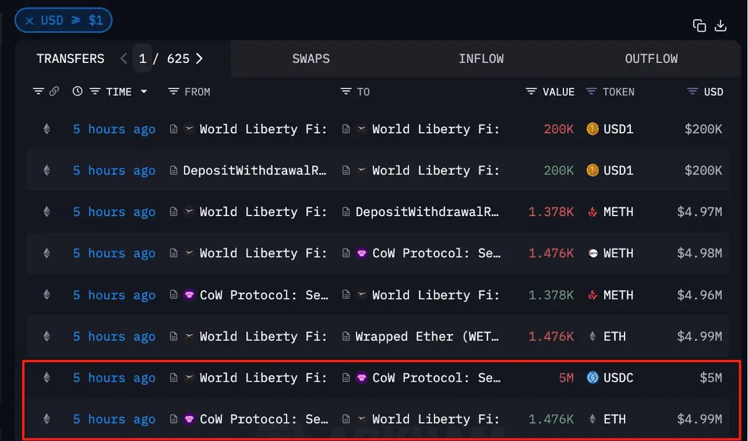Open the TIME column filter
This screenshot has height=441, width=748.
[x=95, y=92]
